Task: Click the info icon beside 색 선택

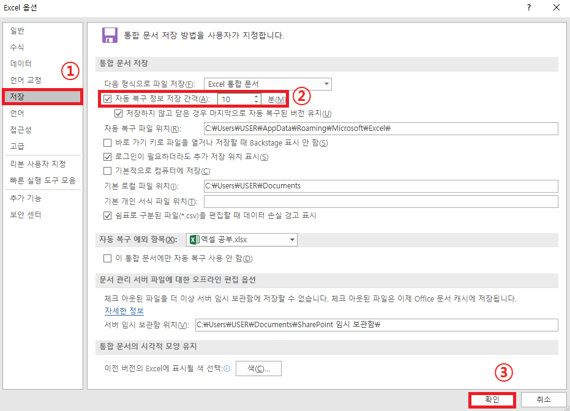Action: click(x=227, y=369)
